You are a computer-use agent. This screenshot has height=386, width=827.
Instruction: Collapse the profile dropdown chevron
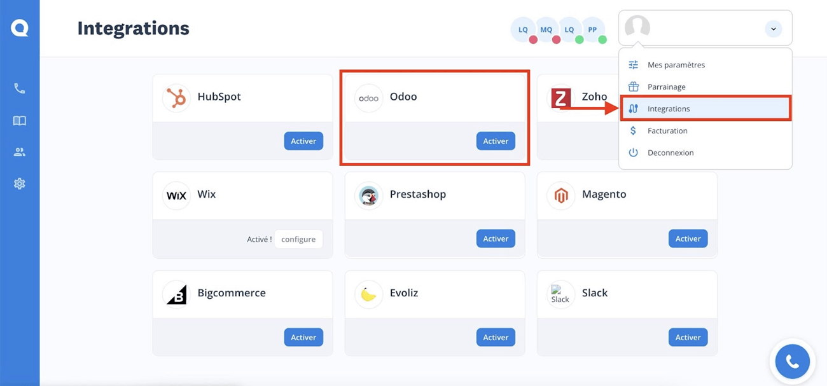click(773, 29)
